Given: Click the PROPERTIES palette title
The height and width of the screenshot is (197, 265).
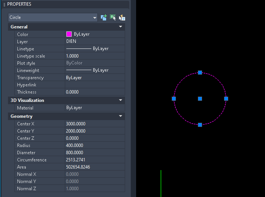Looking at the screenshot, I should coord(19,4).
